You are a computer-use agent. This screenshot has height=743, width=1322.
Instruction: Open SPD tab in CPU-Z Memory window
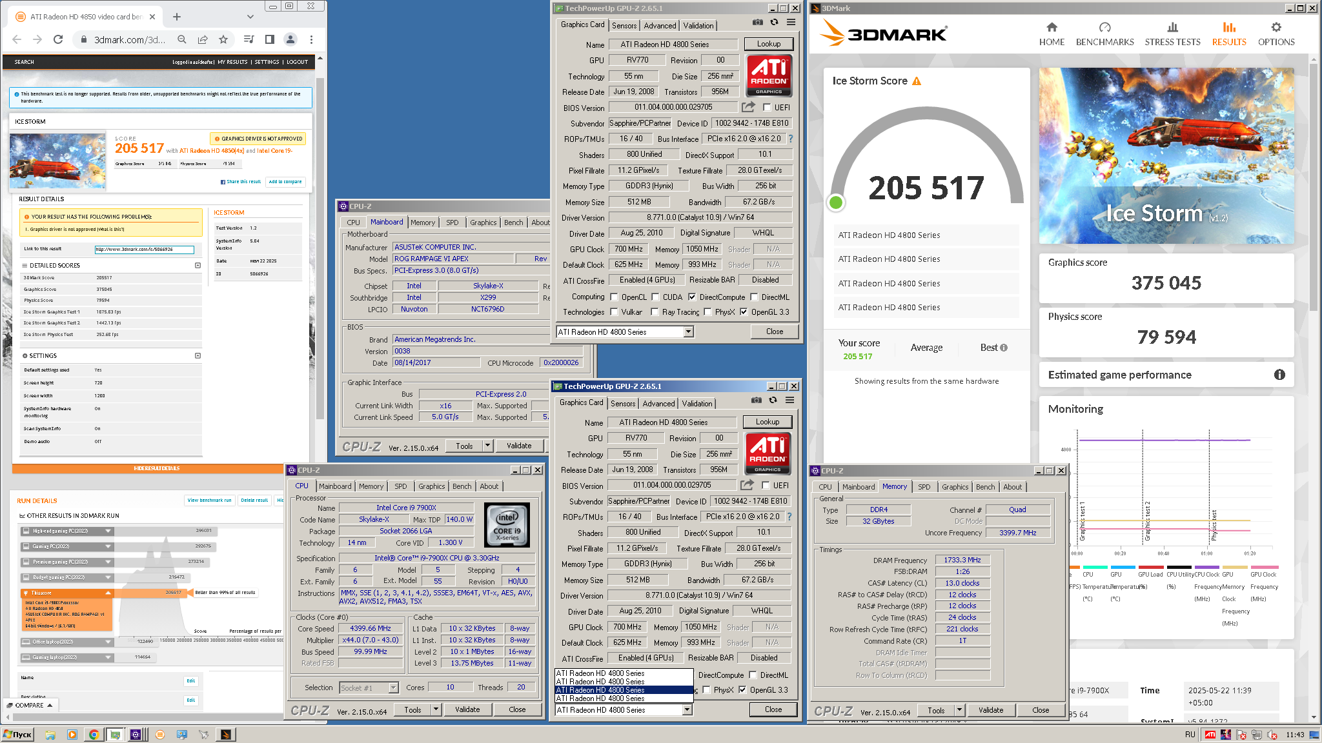pos(924,487)
